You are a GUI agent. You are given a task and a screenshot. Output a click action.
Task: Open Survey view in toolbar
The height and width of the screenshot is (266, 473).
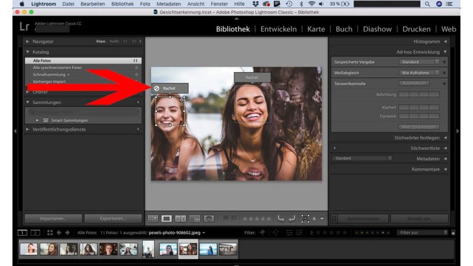tap(195, 218)
